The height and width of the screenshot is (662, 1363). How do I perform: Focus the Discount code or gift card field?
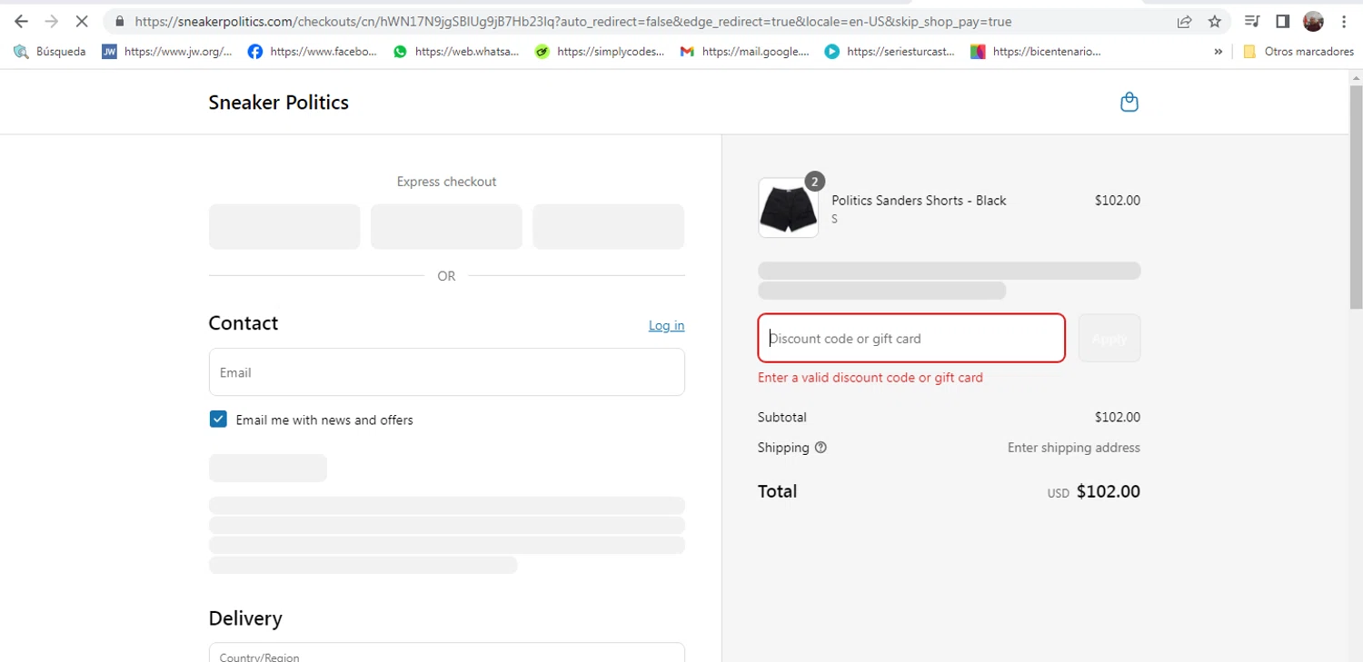tap(911, 338)
